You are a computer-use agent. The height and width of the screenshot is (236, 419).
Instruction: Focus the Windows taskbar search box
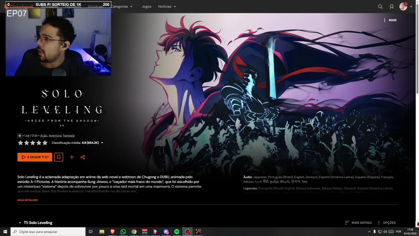(x=48, y=231)
